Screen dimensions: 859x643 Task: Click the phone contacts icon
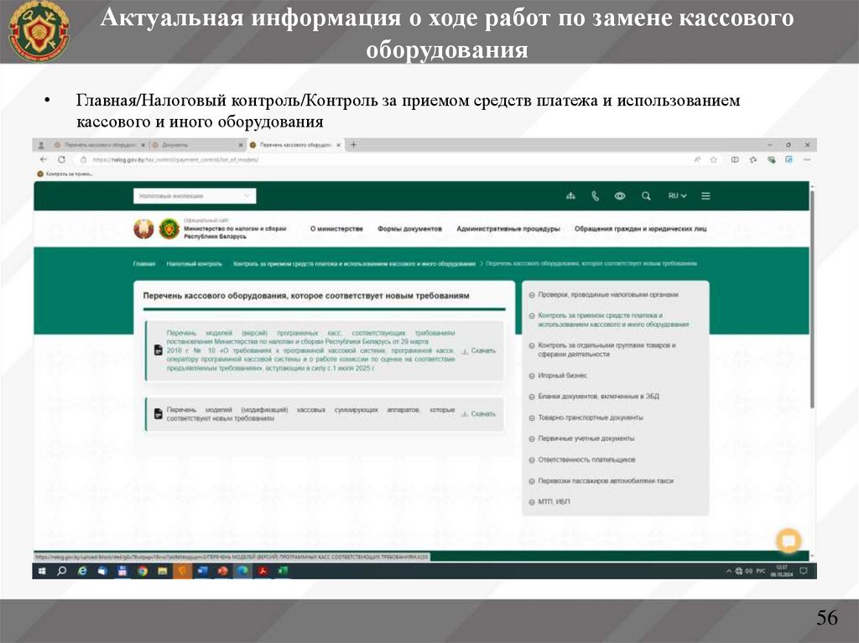(x=596, y=196)
